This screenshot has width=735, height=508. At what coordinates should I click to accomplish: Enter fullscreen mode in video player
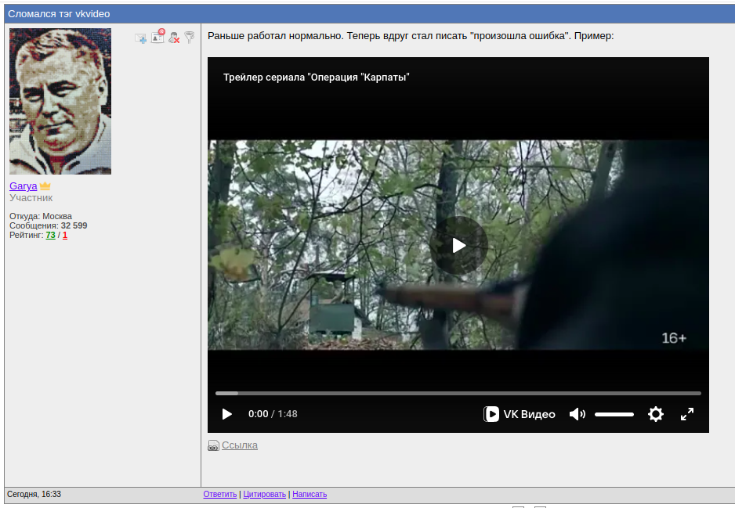(x=686, y=414)
